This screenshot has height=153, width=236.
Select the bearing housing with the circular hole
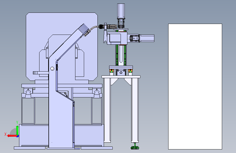pyautogui.click(x=121, y=73)
